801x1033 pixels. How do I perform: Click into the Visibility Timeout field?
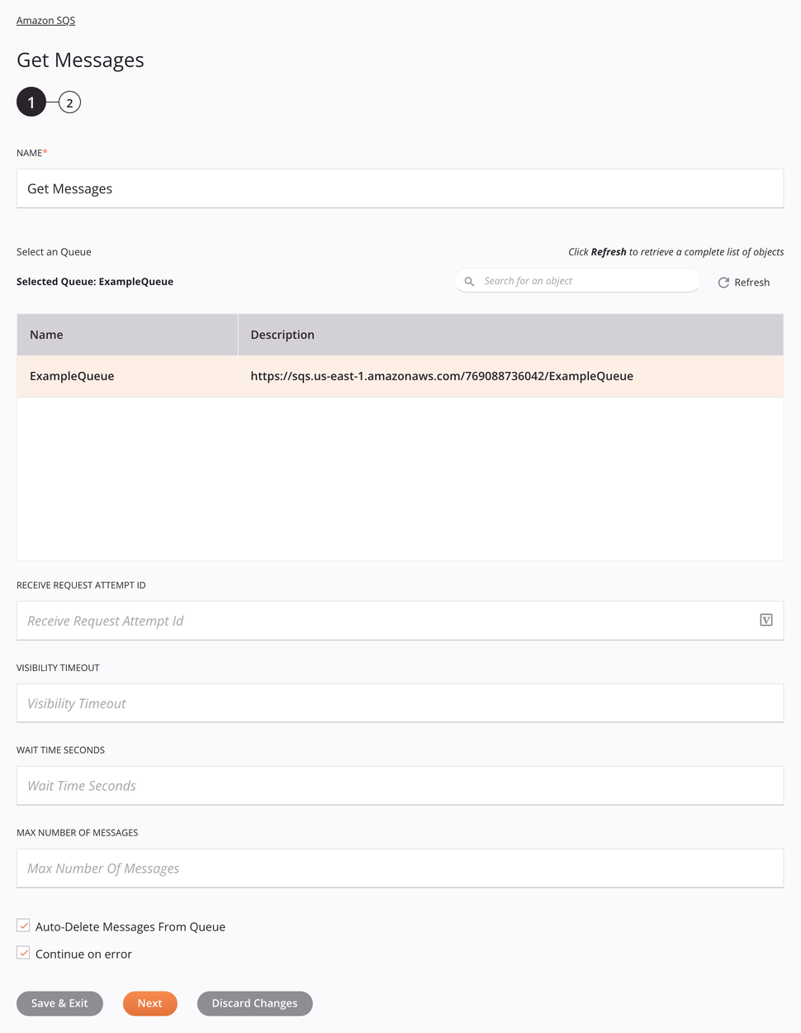[400, 703]
